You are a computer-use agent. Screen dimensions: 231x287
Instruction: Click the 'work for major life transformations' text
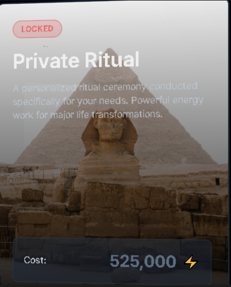(x=87, y=115)
